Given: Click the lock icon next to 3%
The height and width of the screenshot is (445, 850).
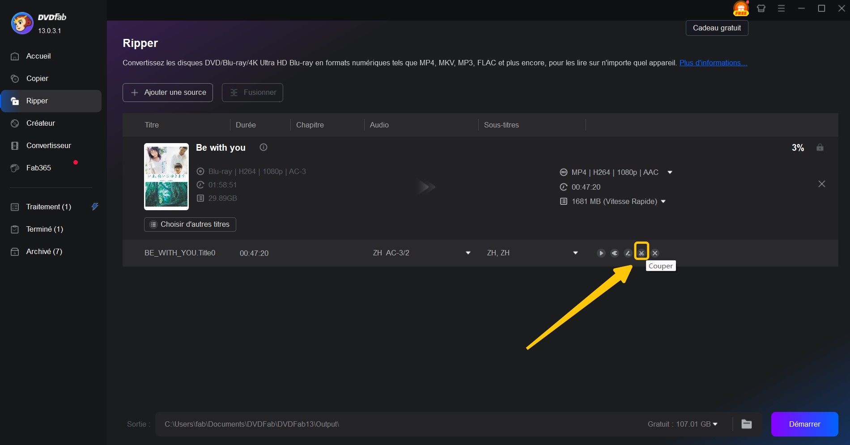Looking at the screenshot, I should pyautogui.click(x=820, y=147).
